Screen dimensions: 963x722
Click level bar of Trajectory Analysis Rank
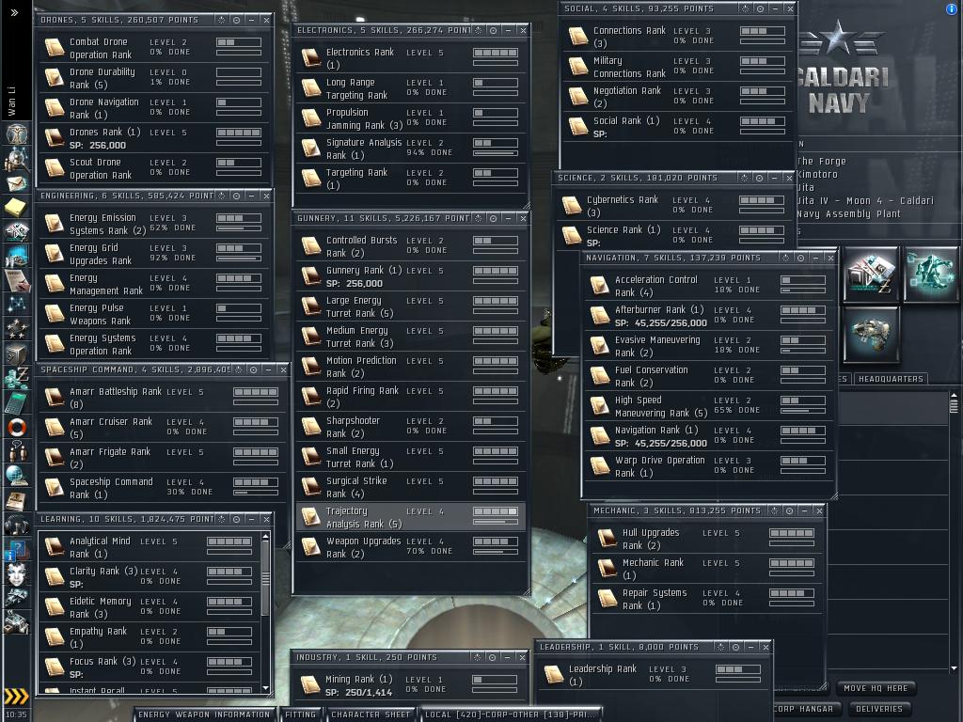coord(496,511)
